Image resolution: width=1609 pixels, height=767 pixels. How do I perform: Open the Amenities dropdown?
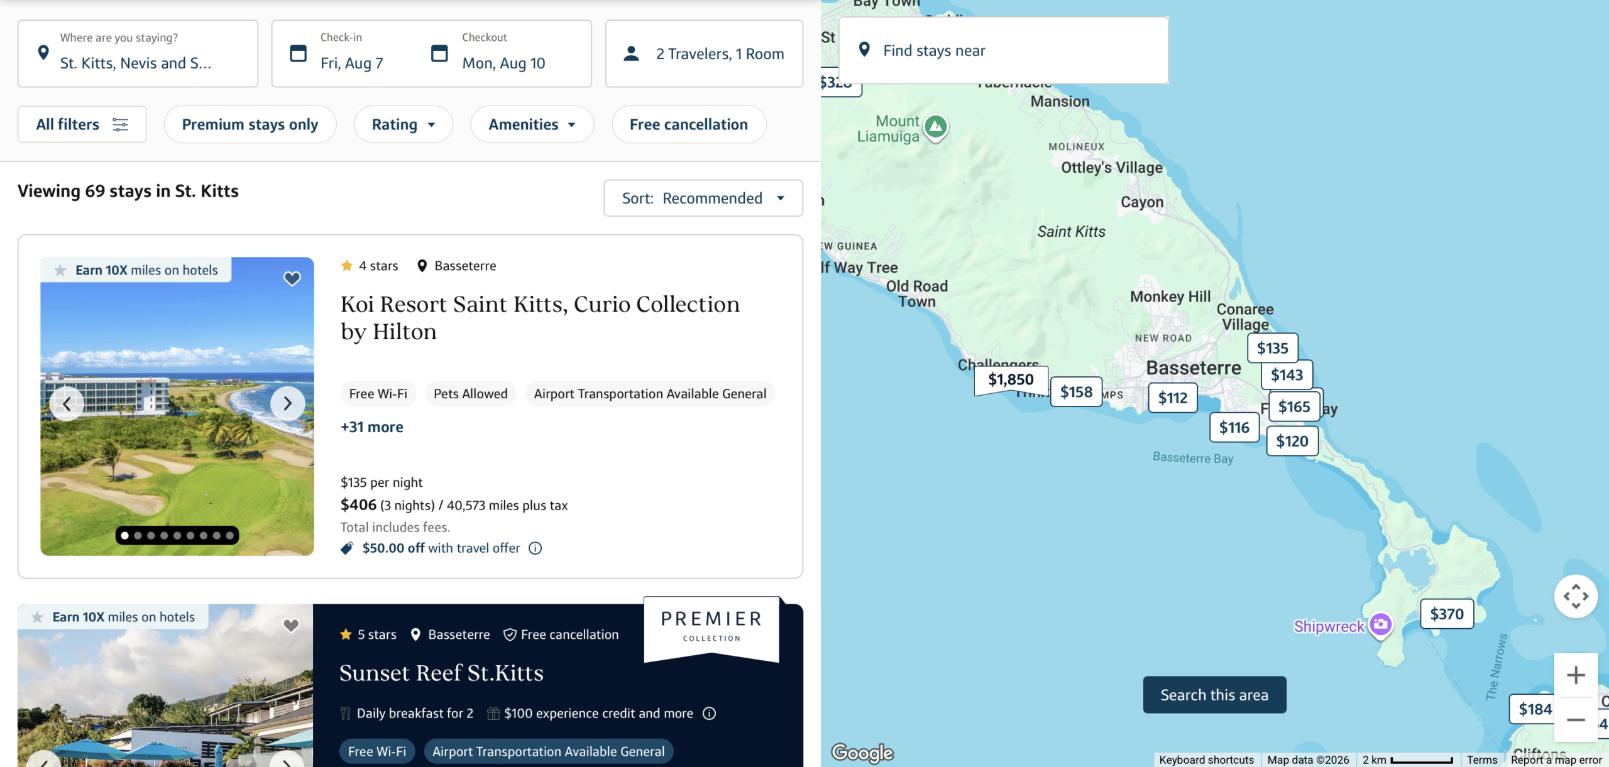pos(532,124)
